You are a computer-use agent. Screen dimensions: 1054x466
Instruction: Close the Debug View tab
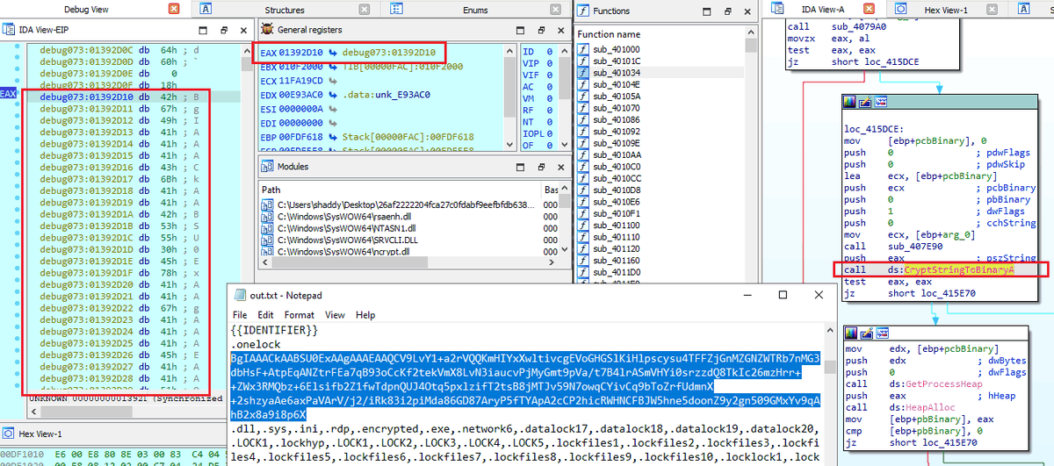point(173,9)
